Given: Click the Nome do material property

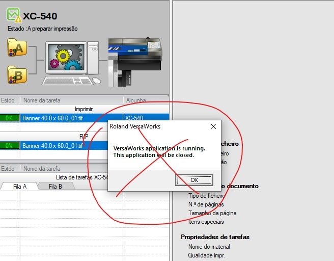Looking at the screenshot, I should [x=209, y=247].
